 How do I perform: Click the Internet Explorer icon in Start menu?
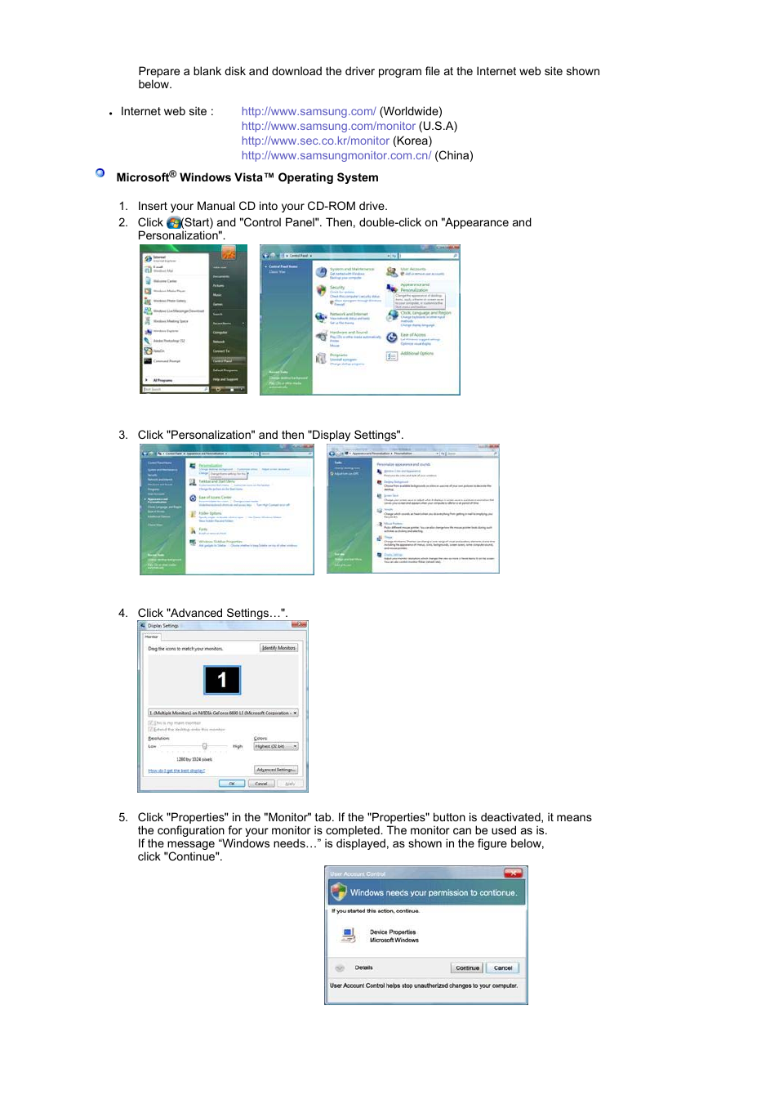coord(148,258)
